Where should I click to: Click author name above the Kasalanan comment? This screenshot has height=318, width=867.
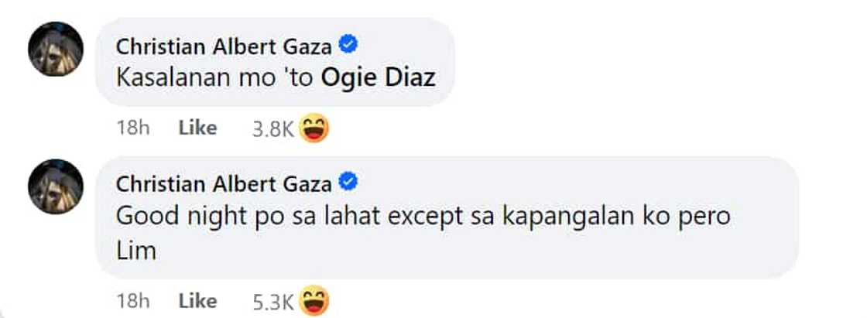224,47
